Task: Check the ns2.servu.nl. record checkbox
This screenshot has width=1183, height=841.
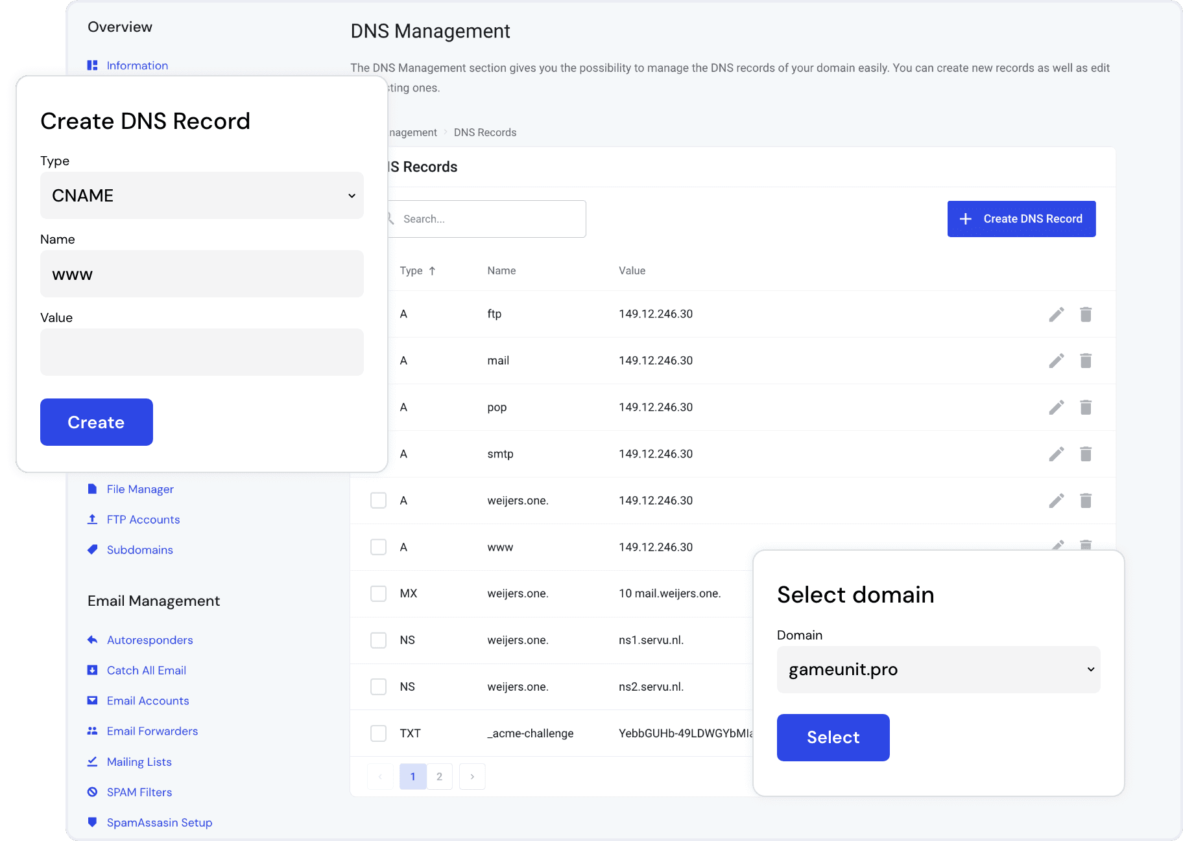Action: [x=378, y=687]
